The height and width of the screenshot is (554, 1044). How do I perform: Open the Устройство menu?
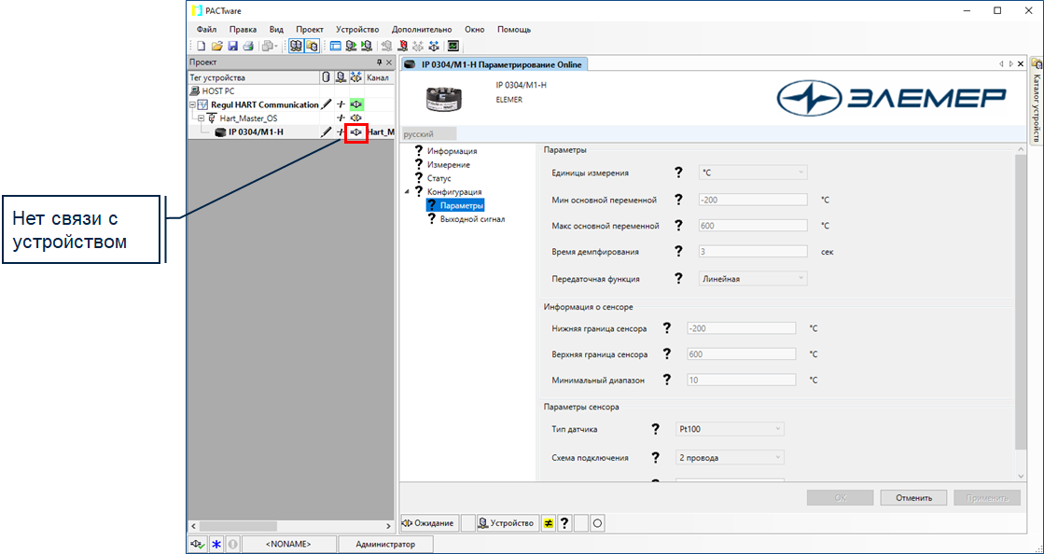tap(356, 30)
